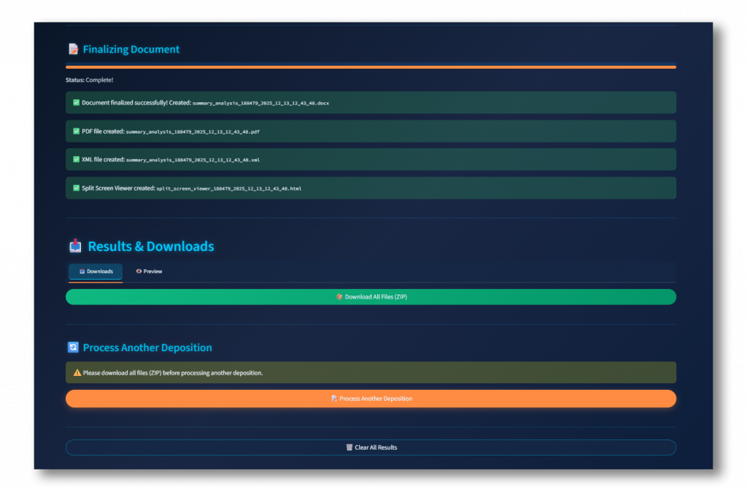Select the split_screen_viewer .html filename text
Screen dimensions: 747x492
coord(228,188)
